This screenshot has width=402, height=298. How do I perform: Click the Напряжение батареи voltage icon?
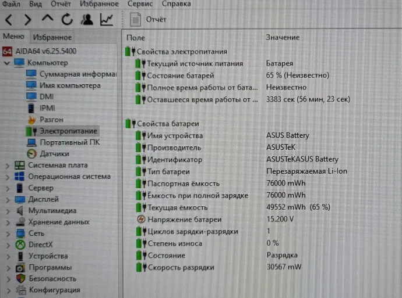point(141,219)
